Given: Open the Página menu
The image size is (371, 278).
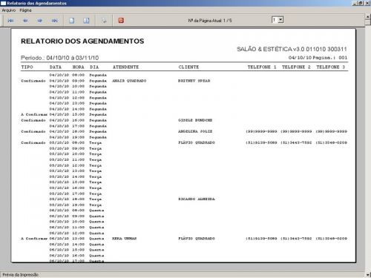Looking at the screenshot, I should (25, 10).
